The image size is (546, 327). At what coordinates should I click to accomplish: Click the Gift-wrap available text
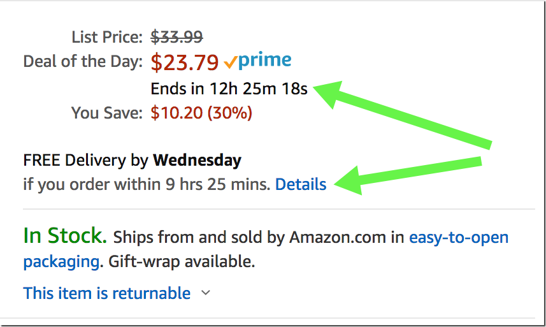click(182, 261)
